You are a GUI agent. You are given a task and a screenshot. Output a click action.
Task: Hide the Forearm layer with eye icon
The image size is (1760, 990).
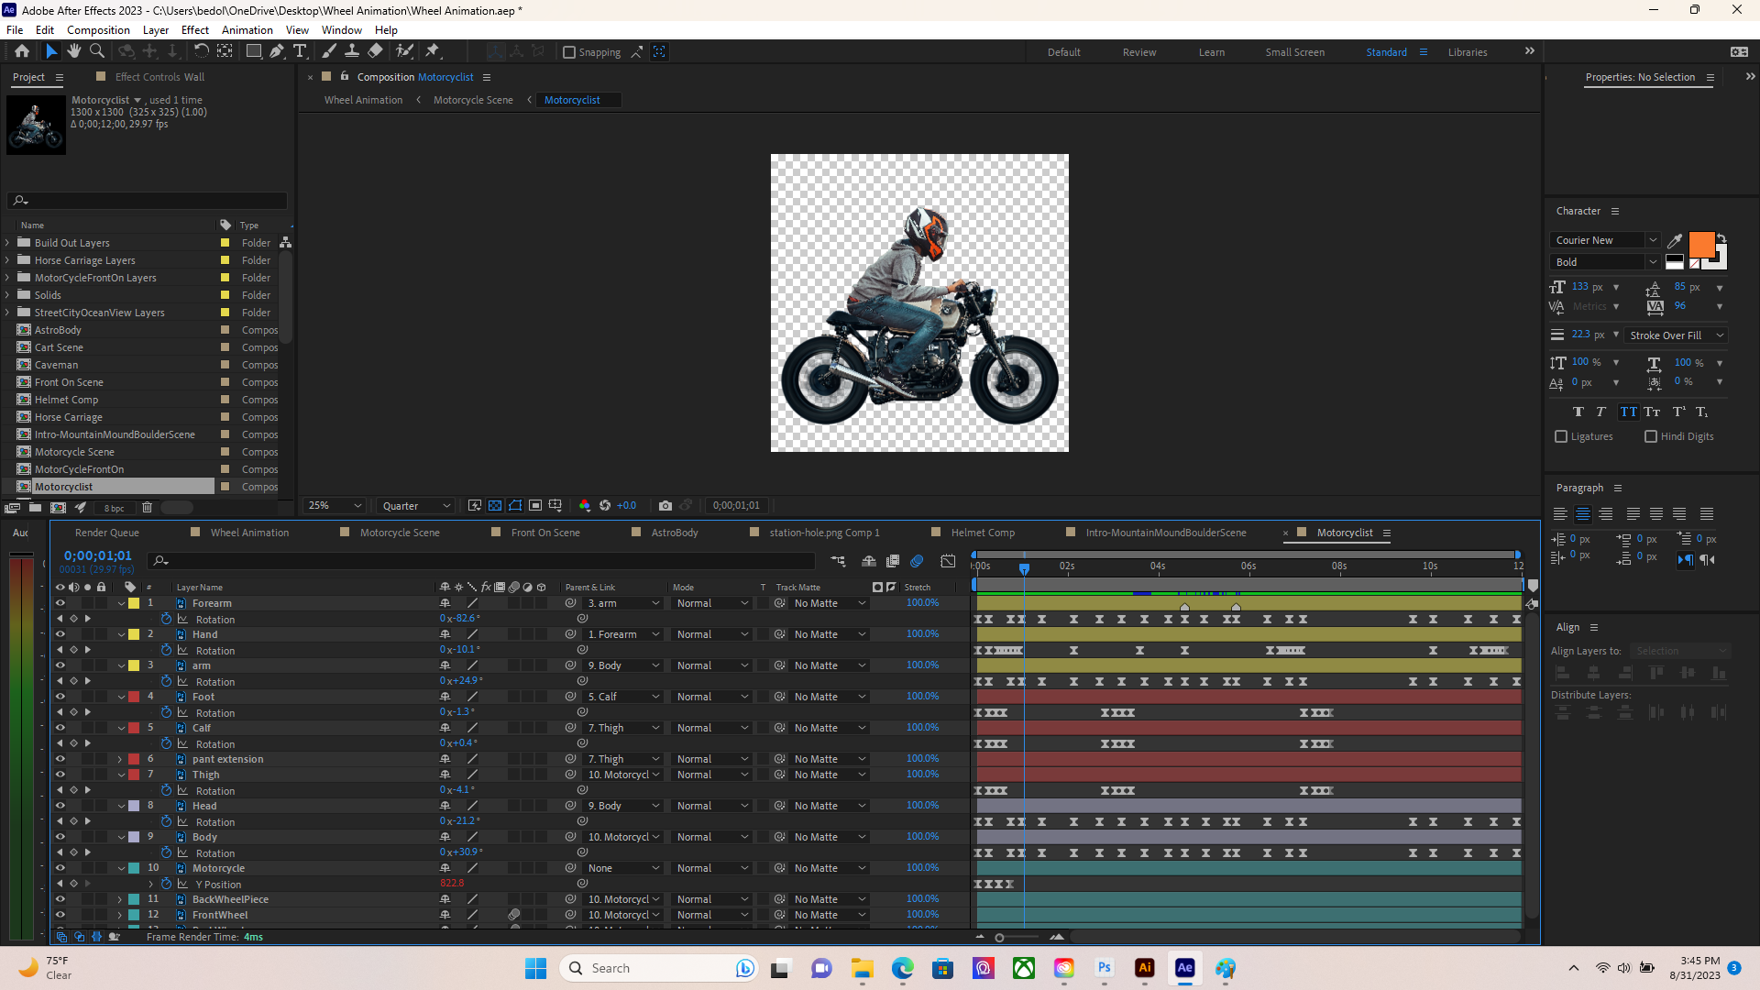tap(60, 603)
